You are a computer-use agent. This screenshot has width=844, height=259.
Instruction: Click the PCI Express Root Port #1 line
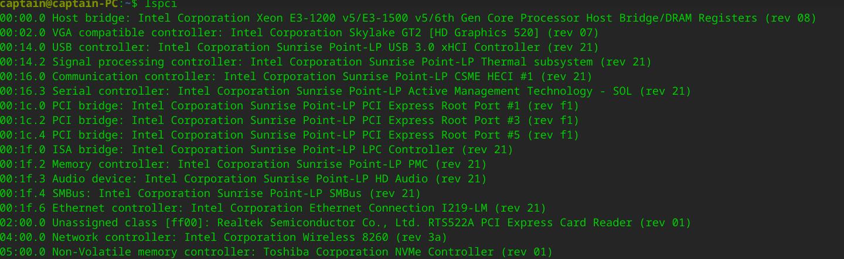(x=289, y=106)
